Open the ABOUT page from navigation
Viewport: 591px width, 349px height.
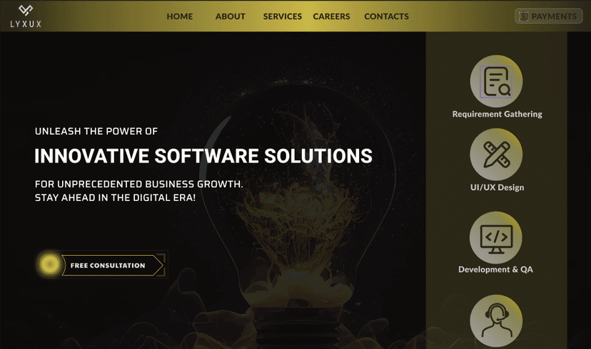coord(230,16)
